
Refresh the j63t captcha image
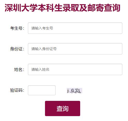tap(74, 91)
